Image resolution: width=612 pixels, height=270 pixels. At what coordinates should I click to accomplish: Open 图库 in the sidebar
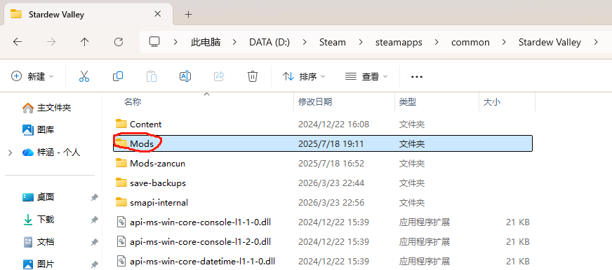[38, 130]
